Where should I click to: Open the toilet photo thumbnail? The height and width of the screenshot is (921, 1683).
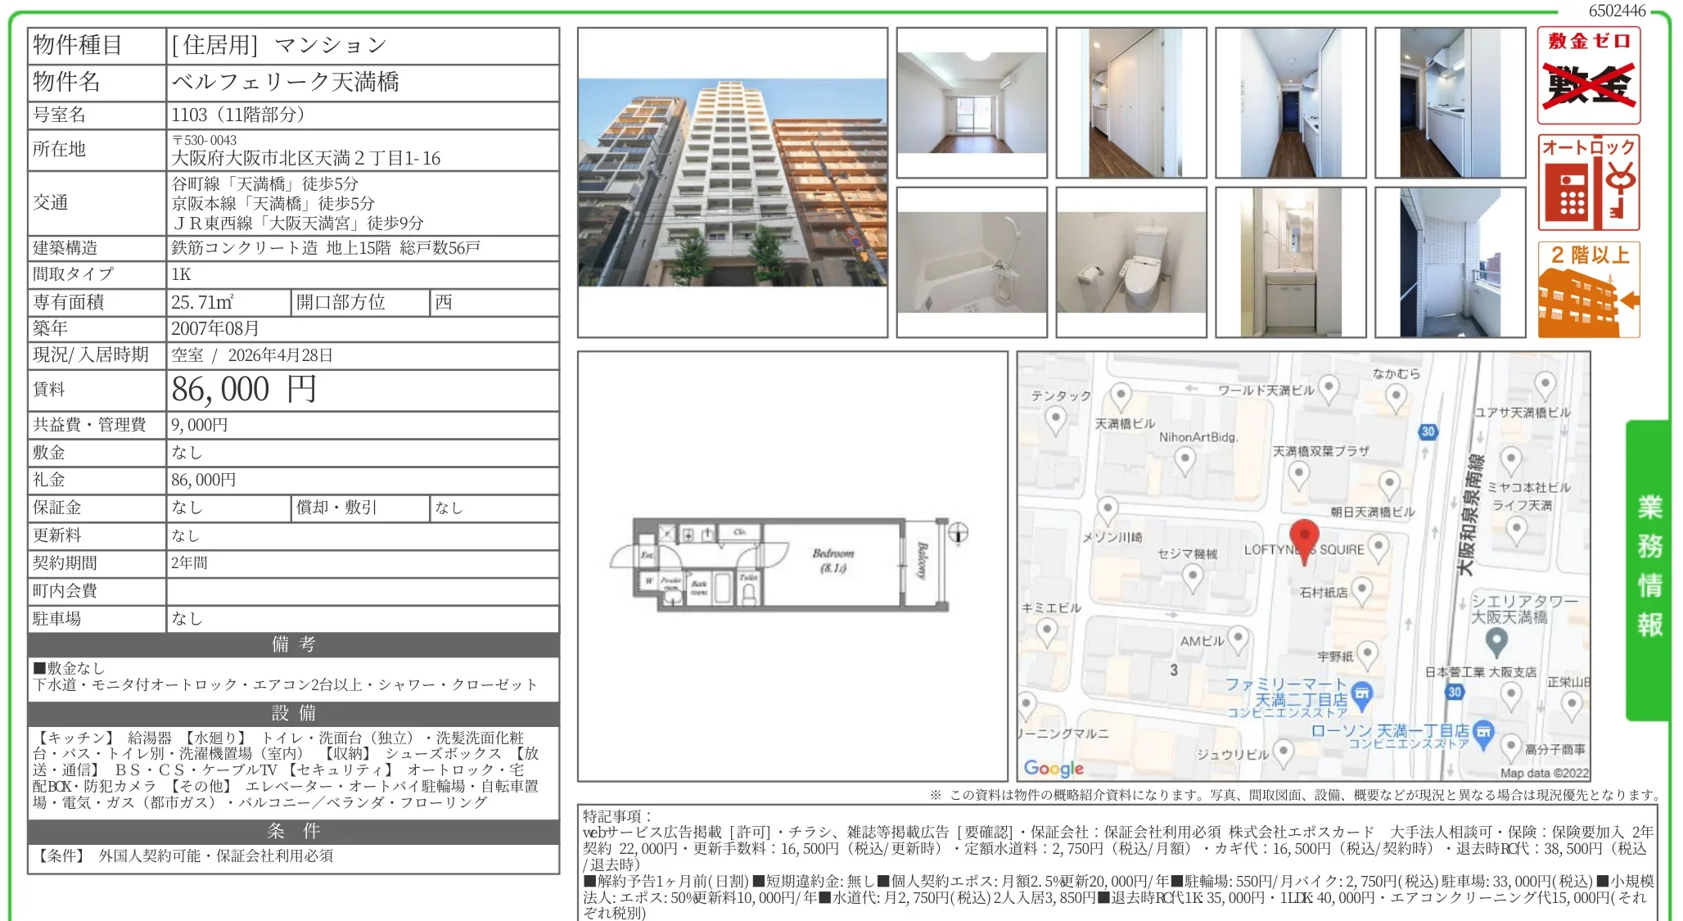(x=1131, y=262)
